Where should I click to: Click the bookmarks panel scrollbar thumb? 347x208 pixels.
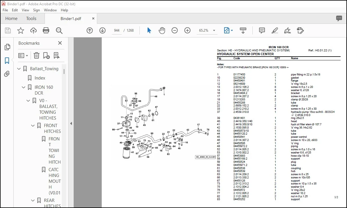pyautogui.click(x=64, y=71)
